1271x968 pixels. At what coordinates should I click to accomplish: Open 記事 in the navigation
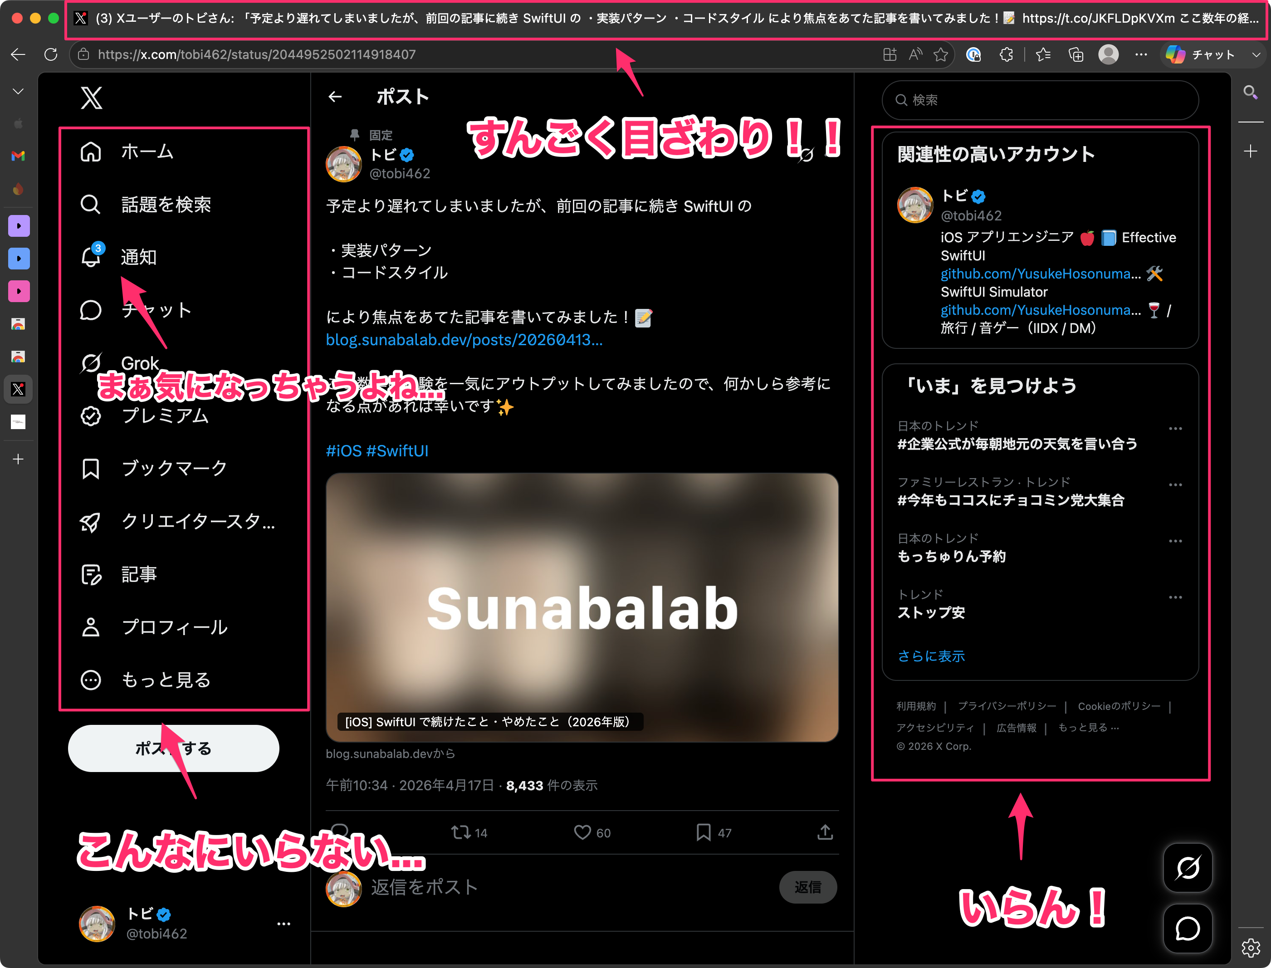[119, 574]
